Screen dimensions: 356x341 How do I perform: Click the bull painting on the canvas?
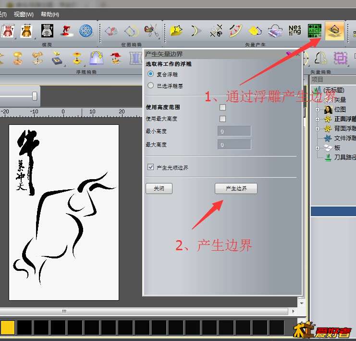click(64, 212)
